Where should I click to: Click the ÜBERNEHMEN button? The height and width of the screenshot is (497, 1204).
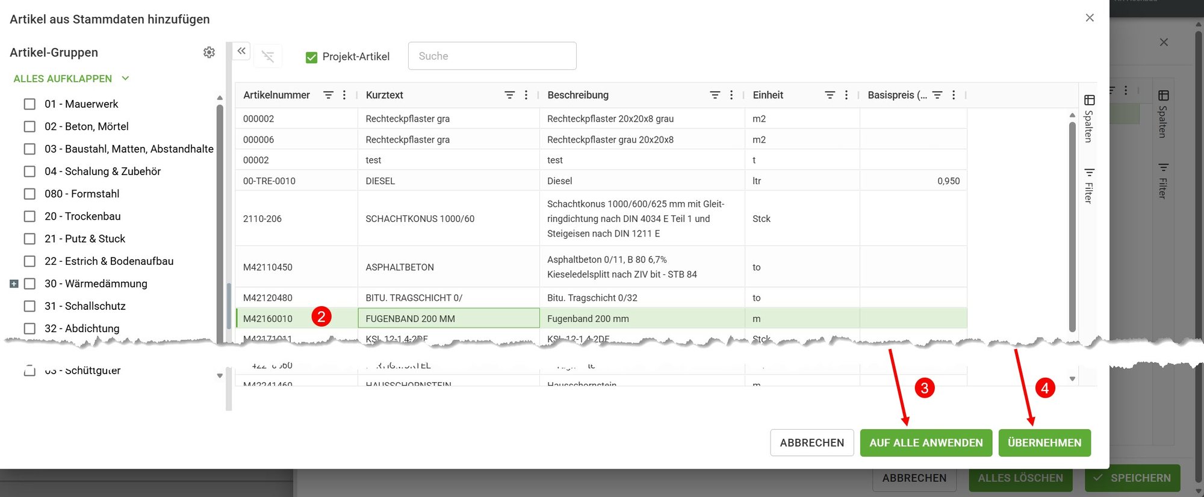[x=1044, y=443]
